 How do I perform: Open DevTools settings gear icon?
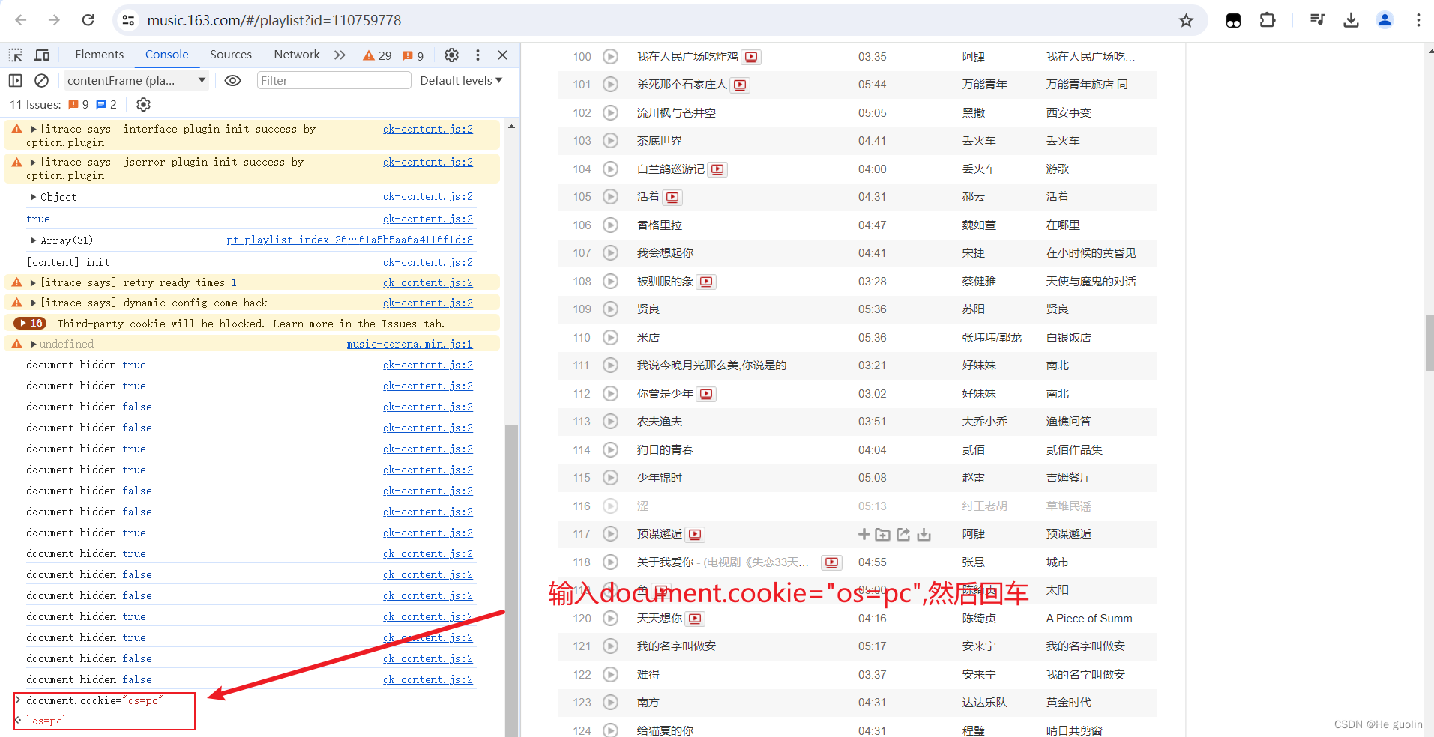(451, 55)
